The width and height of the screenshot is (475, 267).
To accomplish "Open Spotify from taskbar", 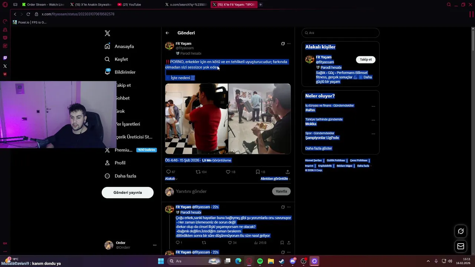I will [x=260, y=261].
